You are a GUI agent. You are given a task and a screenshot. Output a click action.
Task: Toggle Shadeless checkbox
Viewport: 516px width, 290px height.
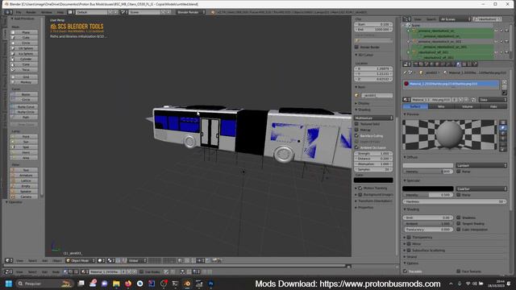click(x=459, y=217)
